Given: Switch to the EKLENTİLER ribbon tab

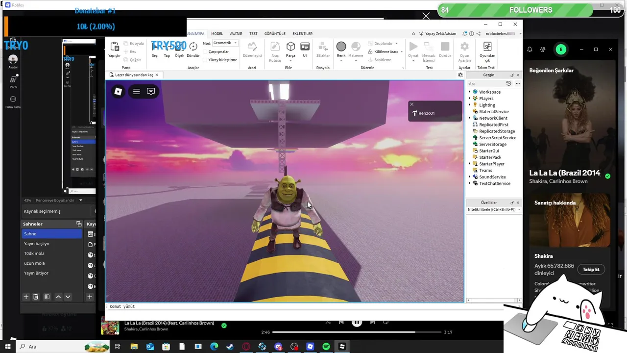Looking at the screenshot, I should 302,34.
